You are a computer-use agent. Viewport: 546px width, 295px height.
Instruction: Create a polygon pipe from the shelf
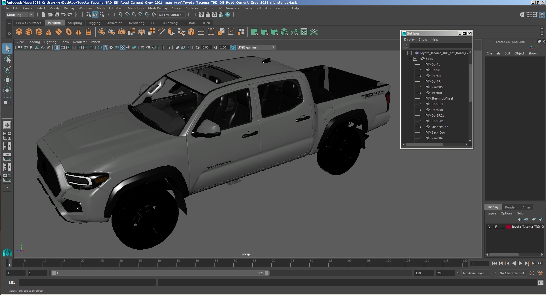[89, 32]
